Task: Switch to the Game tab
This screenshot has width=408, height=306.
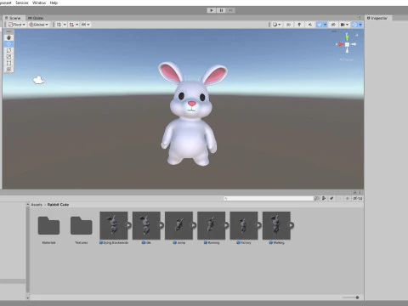Action: click(36, 18)
